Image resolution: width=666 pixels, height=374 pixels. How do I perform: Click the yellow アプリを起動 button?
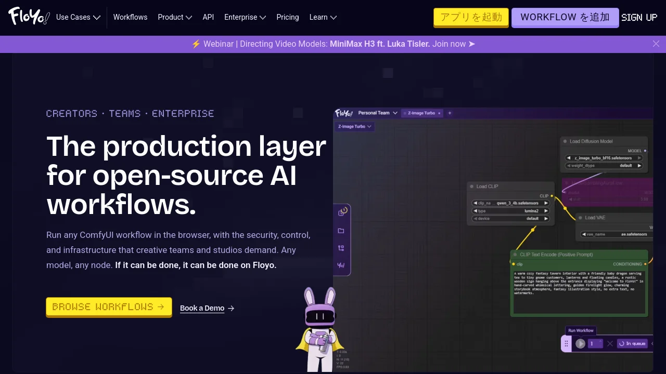(471, 17)
